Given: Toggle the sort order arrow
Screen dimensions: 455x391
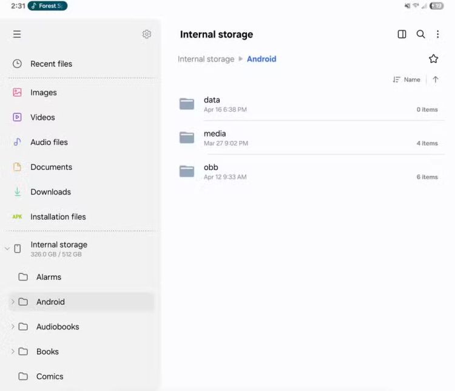Looking at the screenshot, I should (x=436, y=80).
